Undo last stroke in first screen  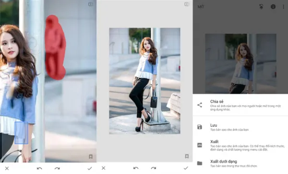[39, 168]
